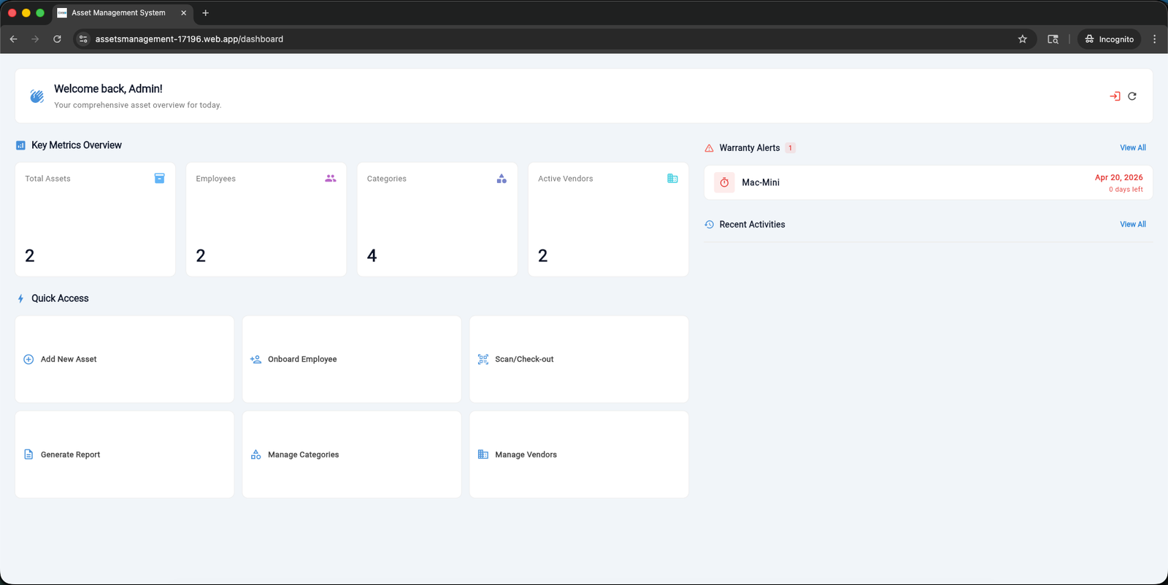Viewport: 1168px width, 585px height.
Task: Click the Key Metrics Overview chart icon
Action: pos(20,145)
